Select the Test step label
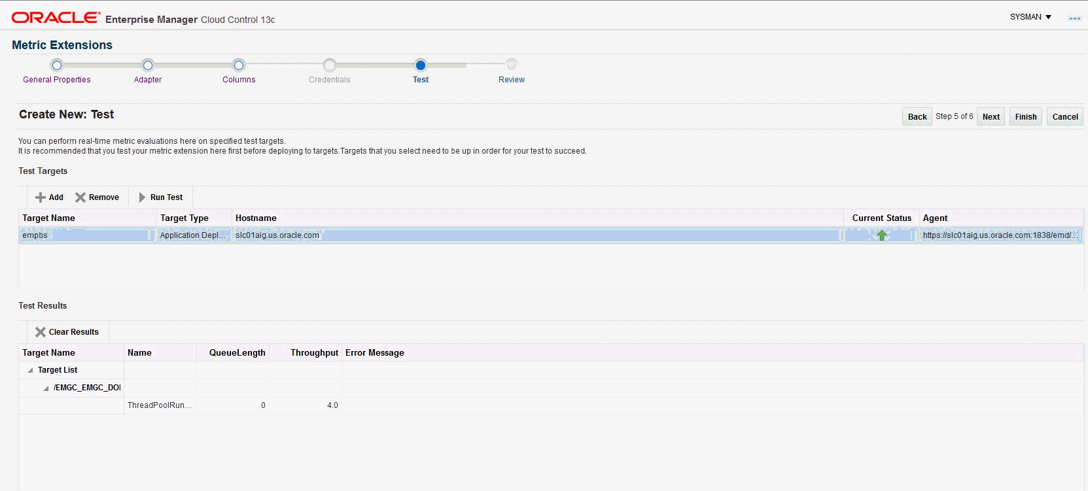1088x491 pixels. click(421, 80)
